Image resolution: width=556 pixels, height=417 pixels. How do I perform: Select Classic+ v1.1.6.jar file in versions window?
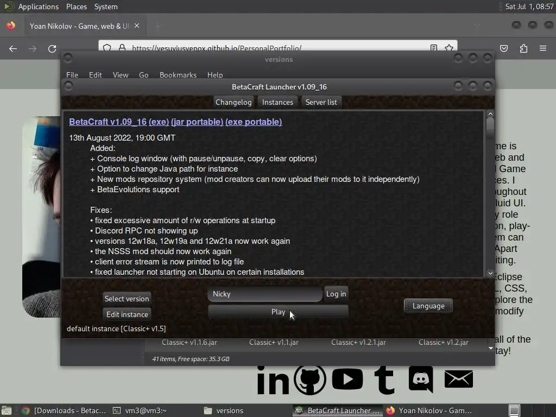[x=189, y=342]
